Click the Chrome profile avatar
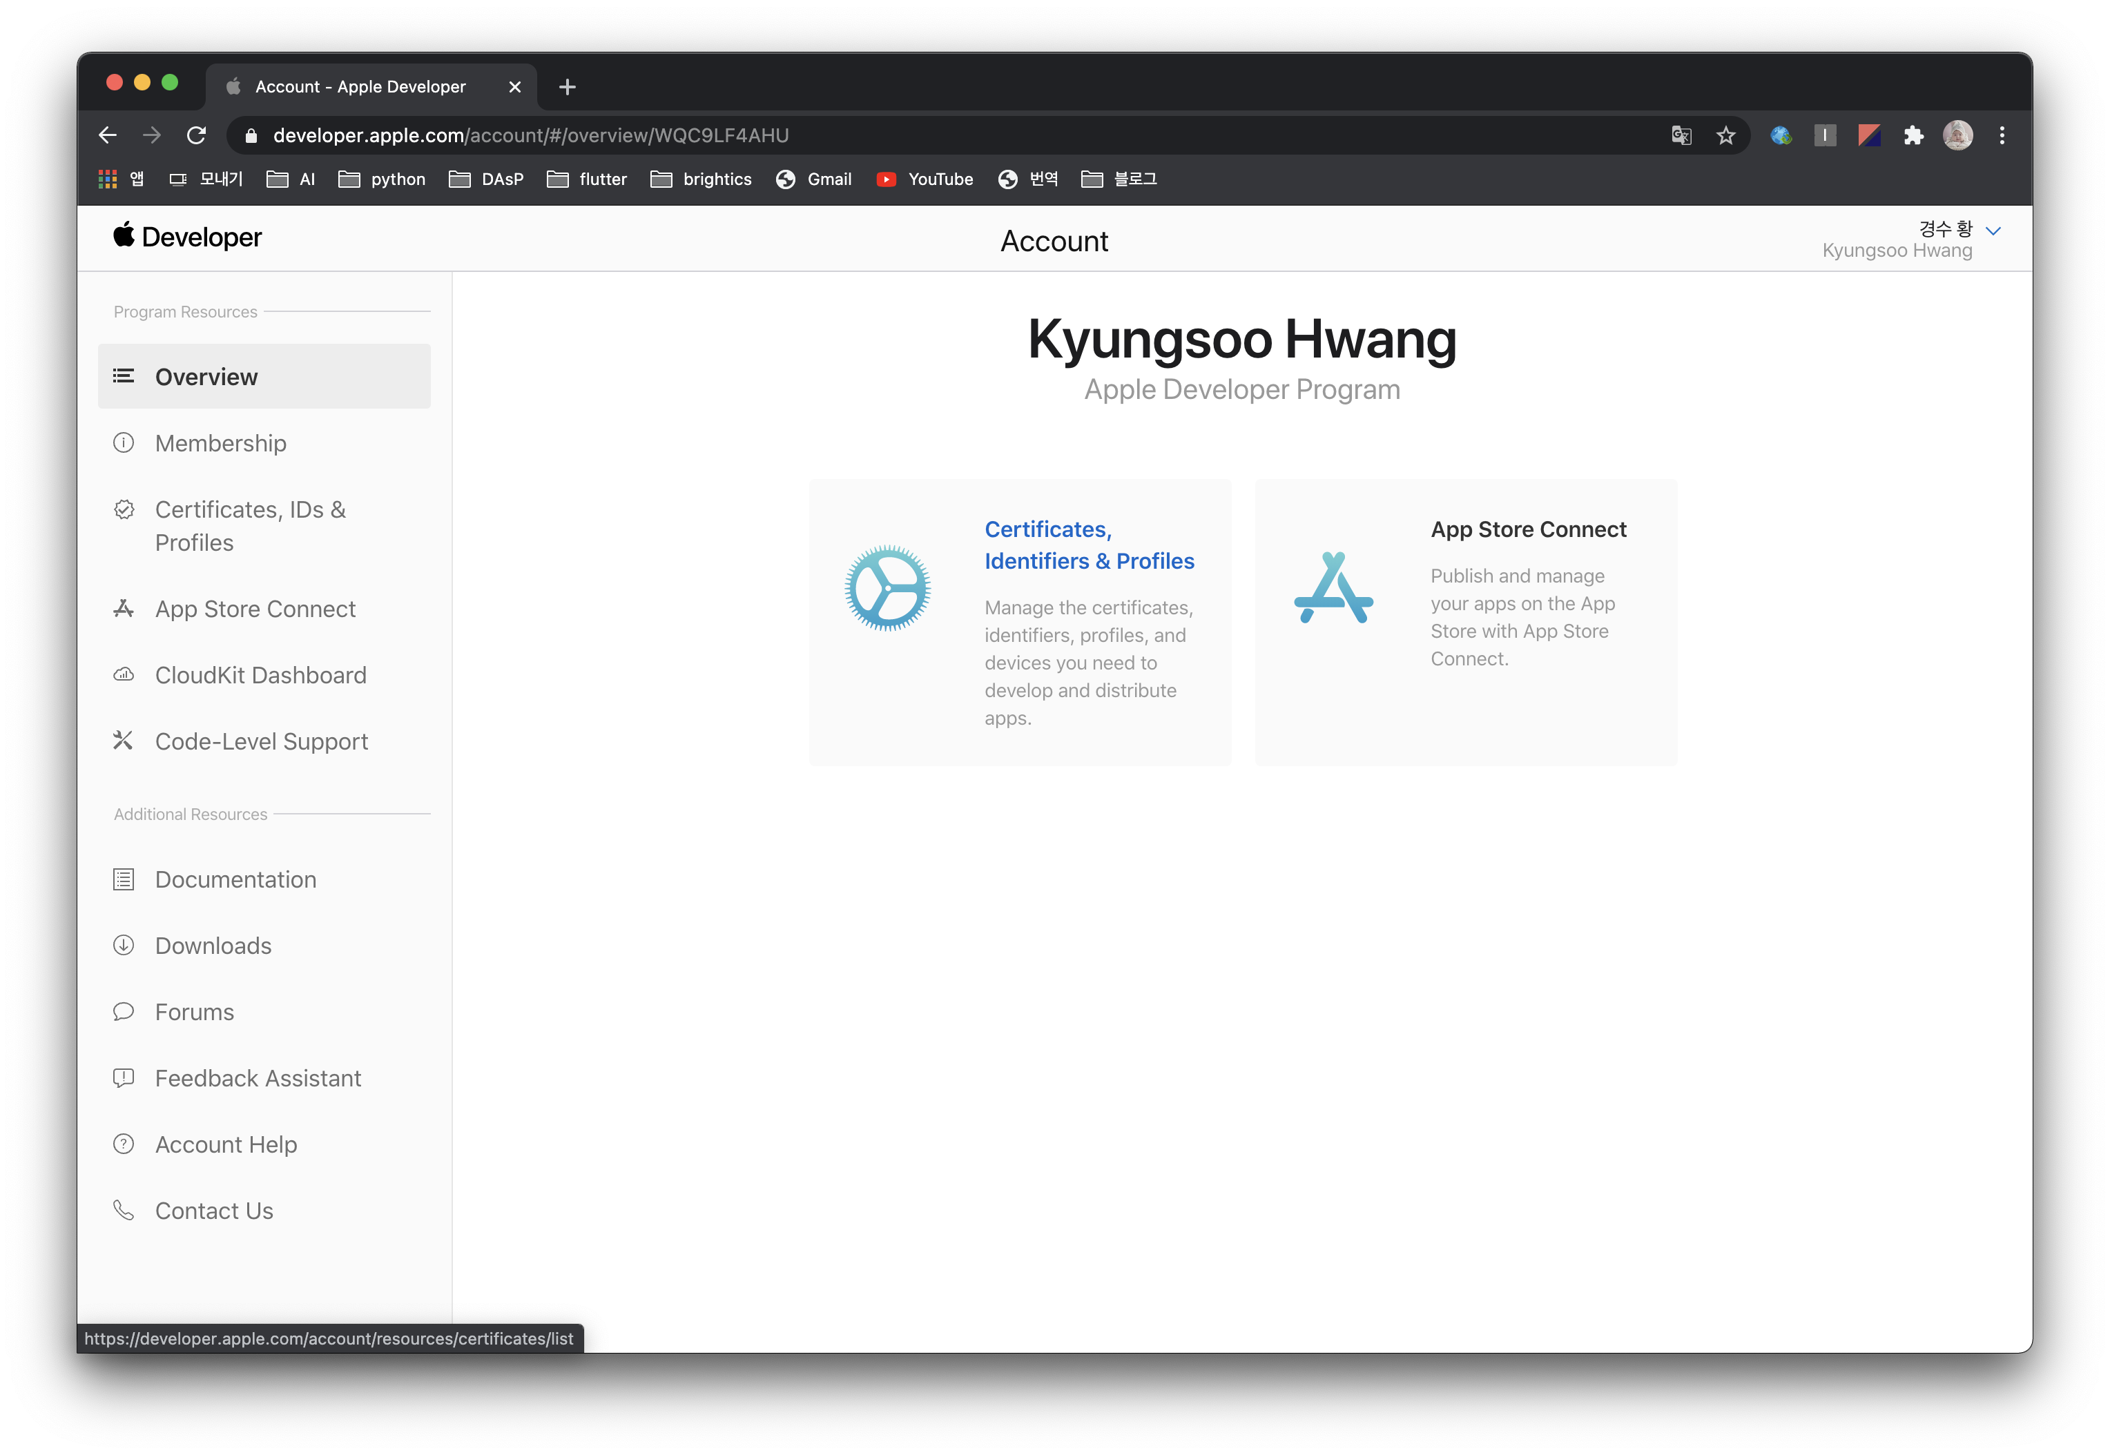This screenshot has height=1455, width=2110. (x=1957, y=136)
